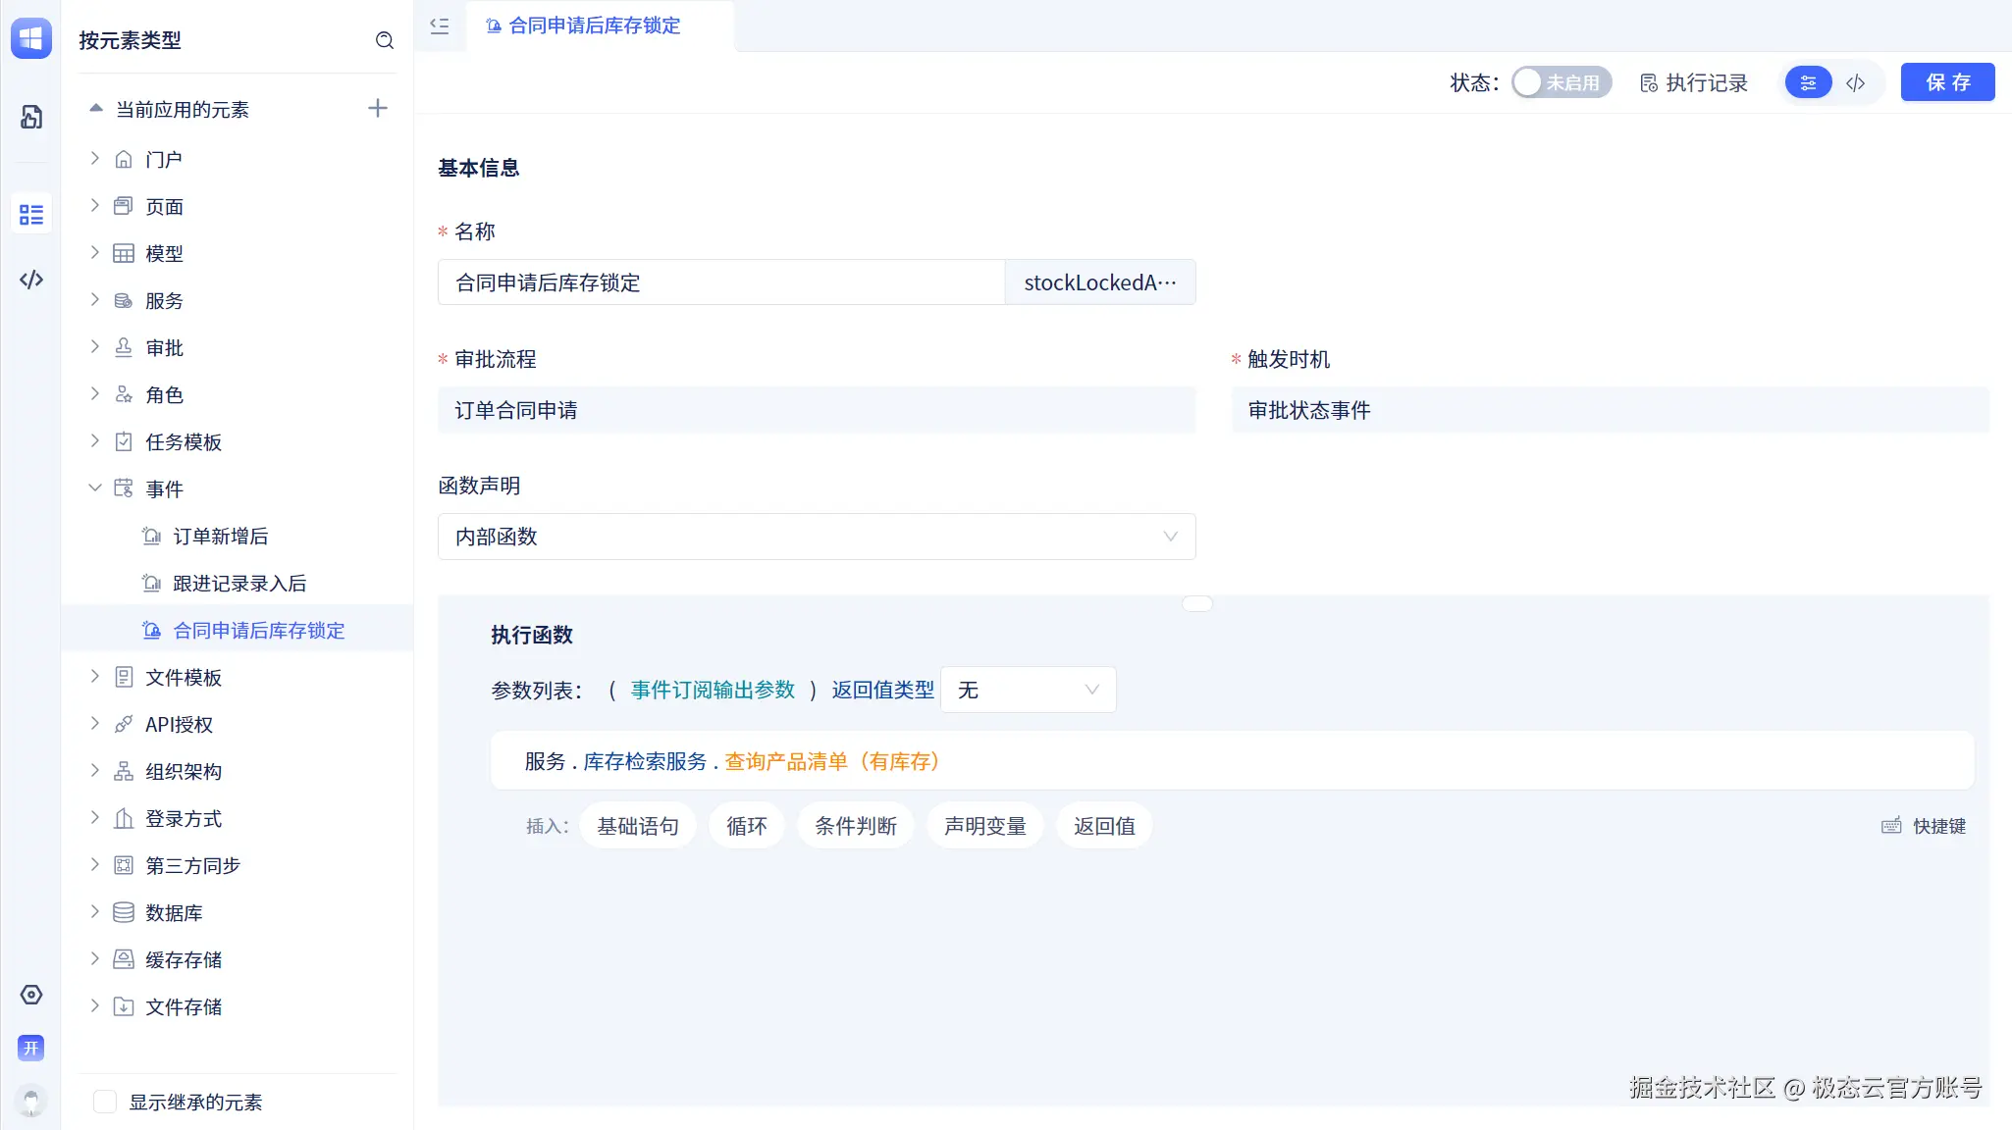Open the 内部函数 function declaration dropdown

816,537
